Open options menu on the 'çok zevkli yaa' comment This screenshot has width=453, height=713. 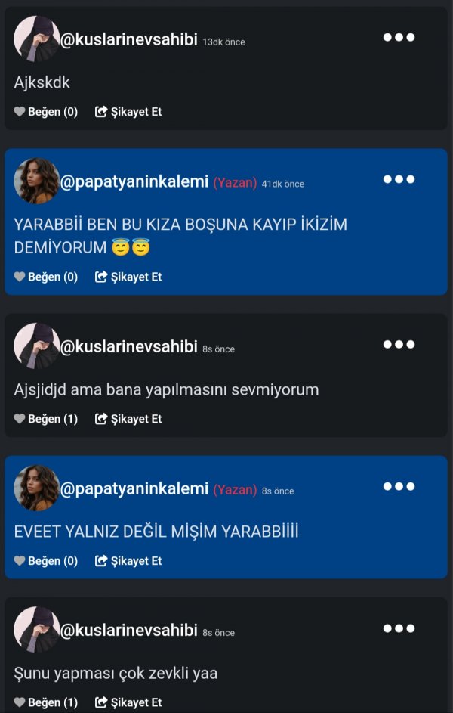tap(399, 628)
